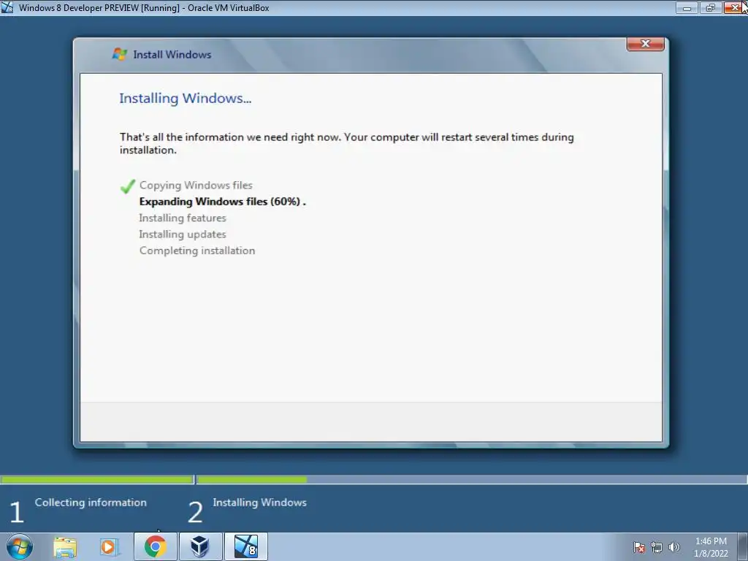Select the Windows 8 VM taskbar button
The height and width of the screenshot is (561, 748).
click(245, 546)
